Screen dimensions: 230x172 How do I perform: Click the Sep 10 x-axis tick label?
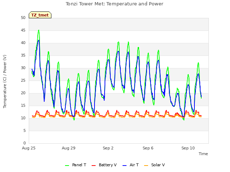click(x=188, y=148)
